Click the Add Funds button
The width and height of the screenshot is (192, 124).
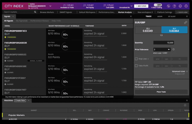pyautogui.click(x=141, y=6)
